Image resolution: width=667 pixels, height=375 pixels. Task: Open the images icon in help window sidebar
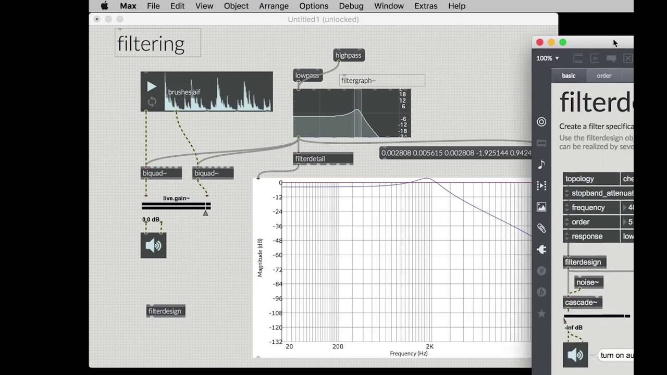pyautogui.click(x=541, y=207)
